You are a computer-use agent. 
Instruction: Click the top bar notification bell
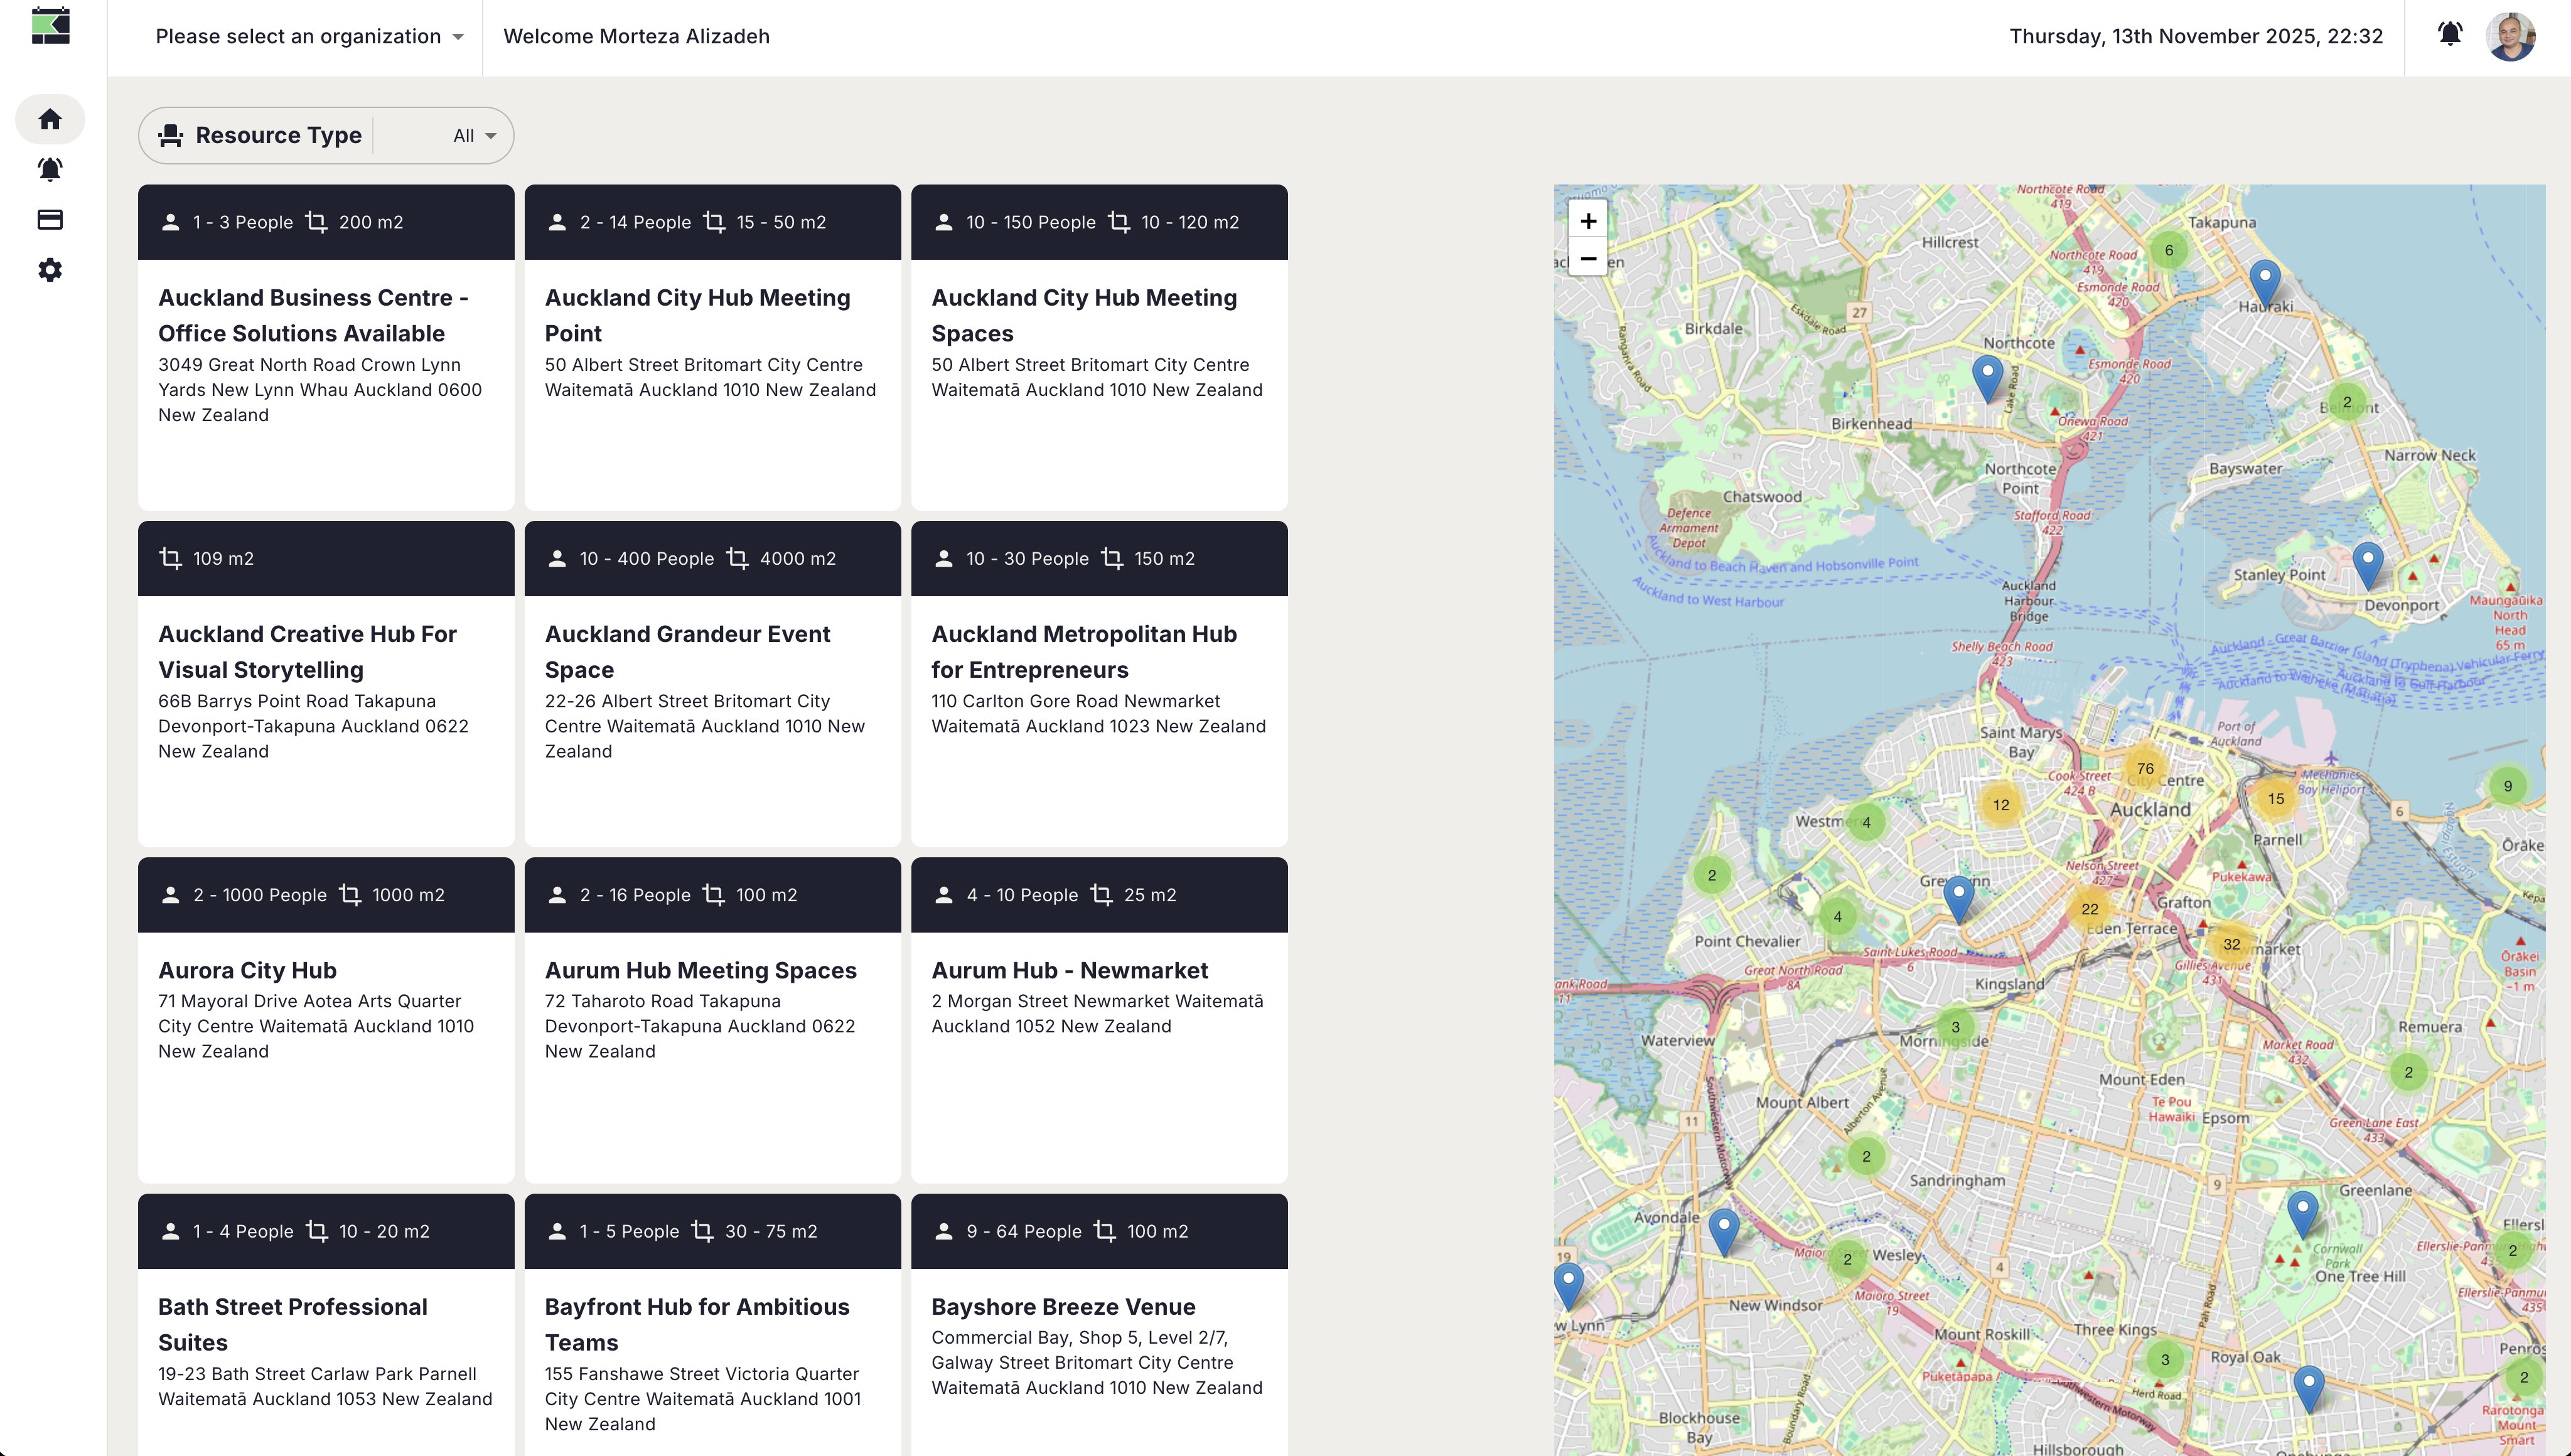tap(2449, 35)
